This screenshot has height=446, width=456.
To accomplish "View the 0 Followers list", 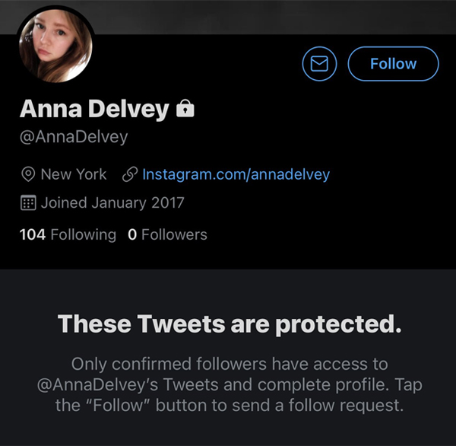I will [167, 234].
